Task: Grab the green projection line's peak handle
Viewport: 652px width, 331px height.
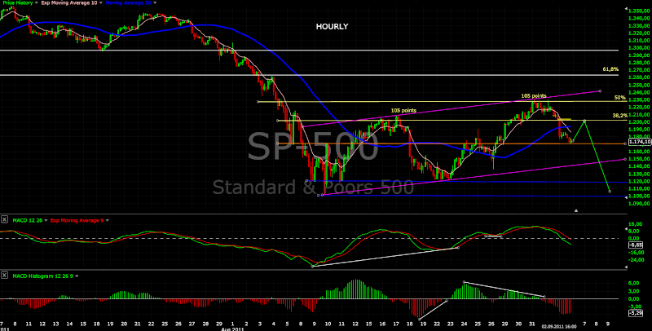Action: (584, 121)
